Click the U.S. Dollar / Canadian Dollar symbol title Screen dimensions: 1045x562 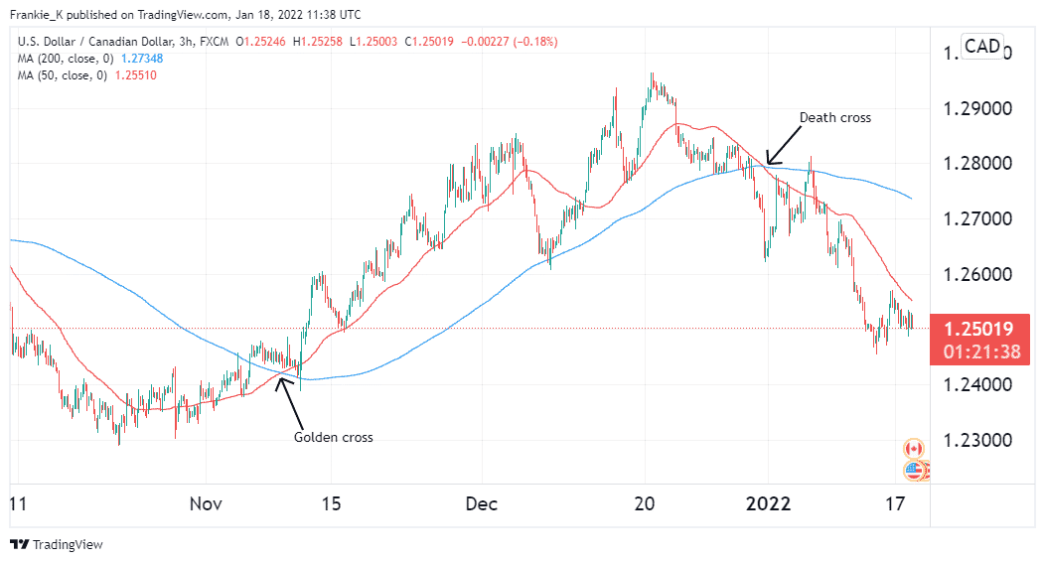[122, 42]
